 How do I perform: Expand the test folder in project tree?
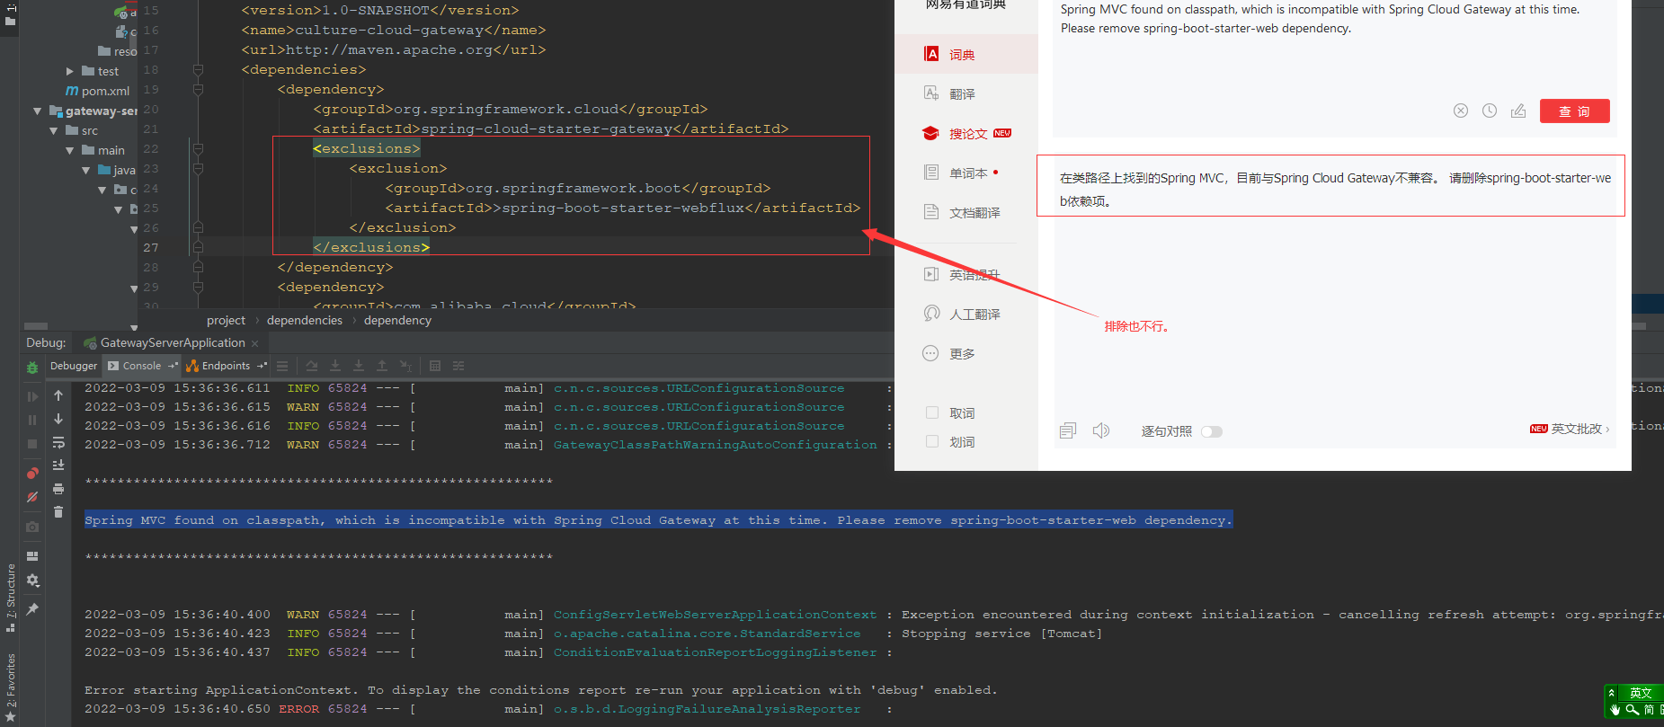point(70,71)
